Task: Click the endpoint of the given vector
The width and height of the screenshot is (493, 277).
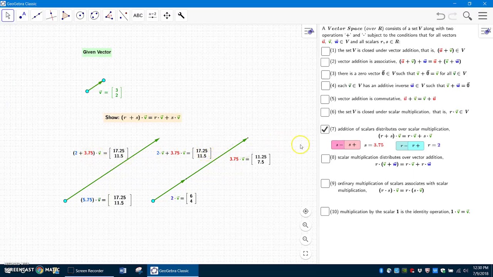Action: tap(104, 80)
